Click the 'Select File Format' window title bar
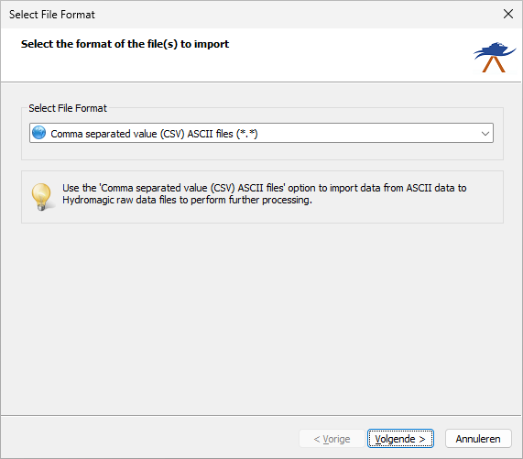This screenshot has height=459, width=523. click(x=250, y=15)
